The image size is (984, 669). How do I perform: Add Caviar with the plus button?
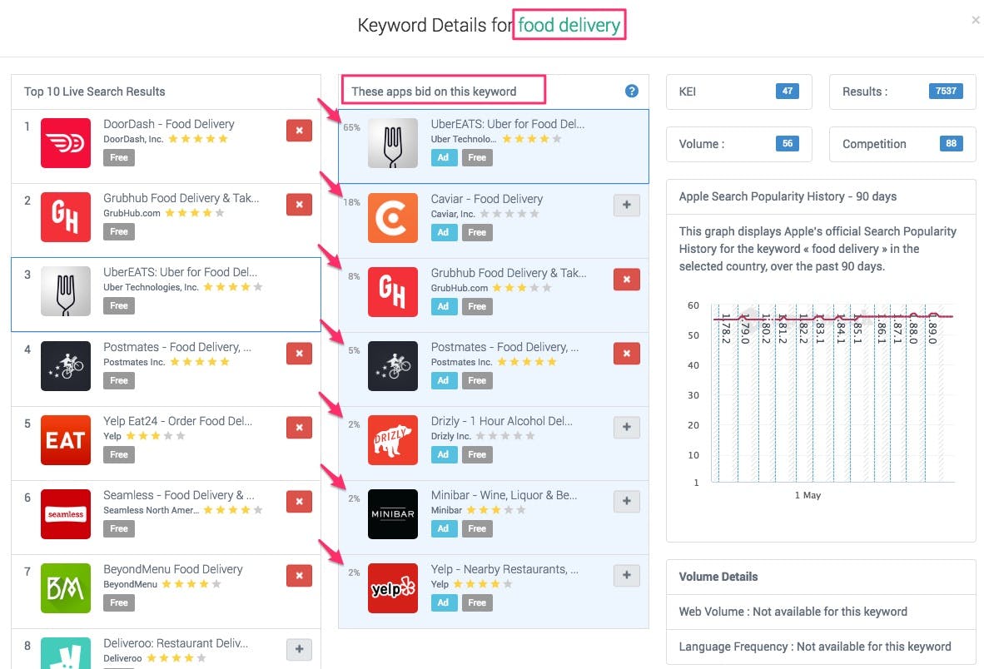[626, 205]
